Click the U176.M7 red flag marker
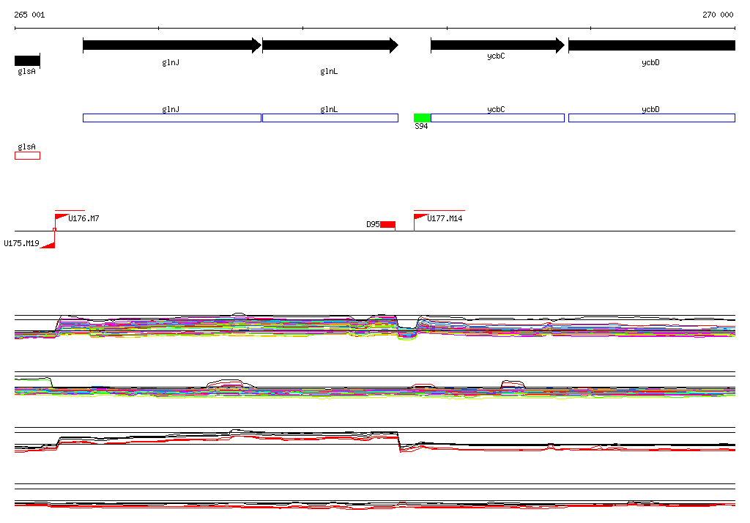The width and height of the screenshot is (750, 523). click(61, 218)
